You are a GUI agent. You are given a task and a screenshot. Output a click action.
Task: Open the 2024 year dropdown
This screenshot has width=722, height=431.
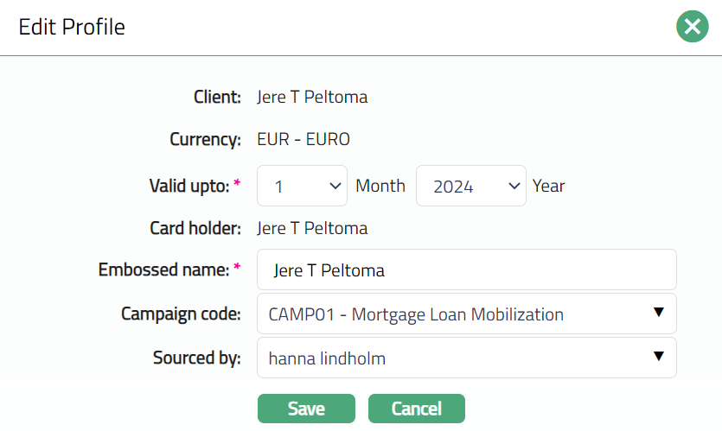click(470, 186)
